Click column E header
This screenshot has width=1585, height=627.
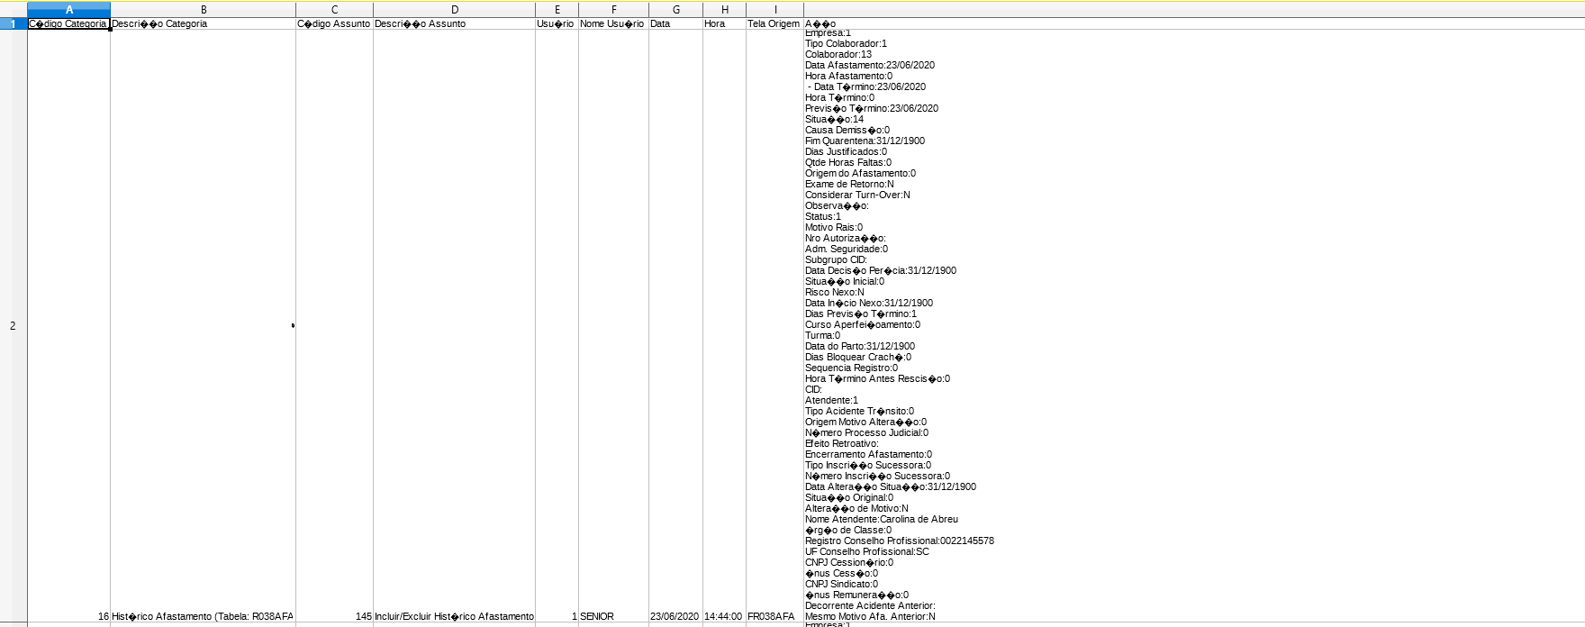pos(557,10)
